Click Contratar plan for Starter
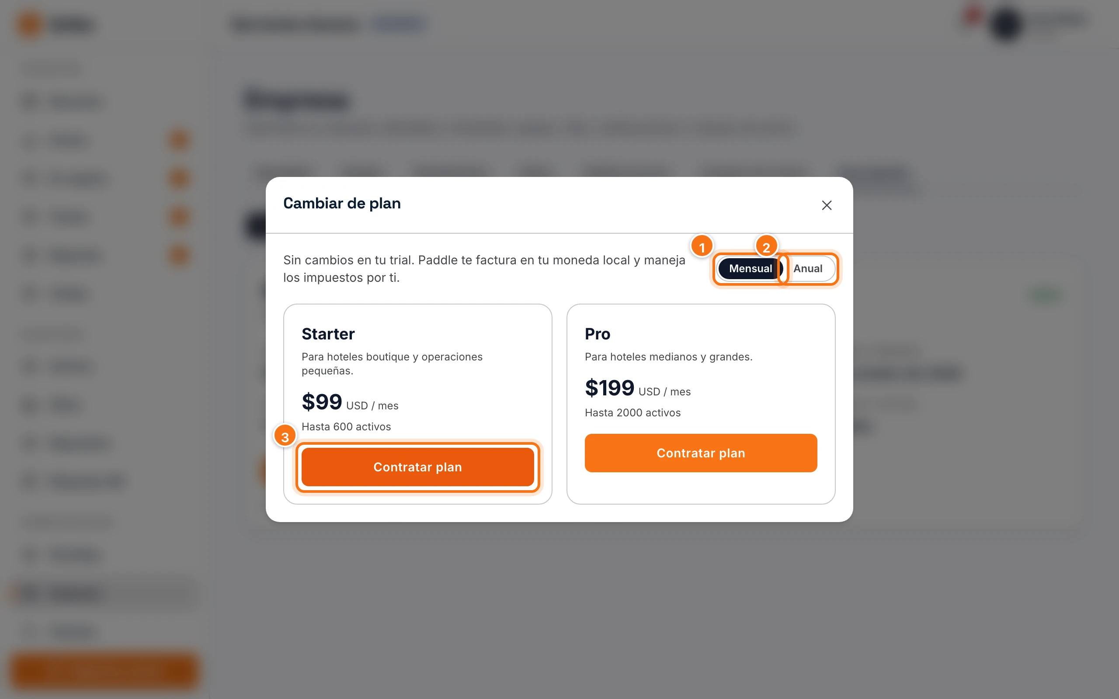1119x699 pixels. click(x=417, y=467)
